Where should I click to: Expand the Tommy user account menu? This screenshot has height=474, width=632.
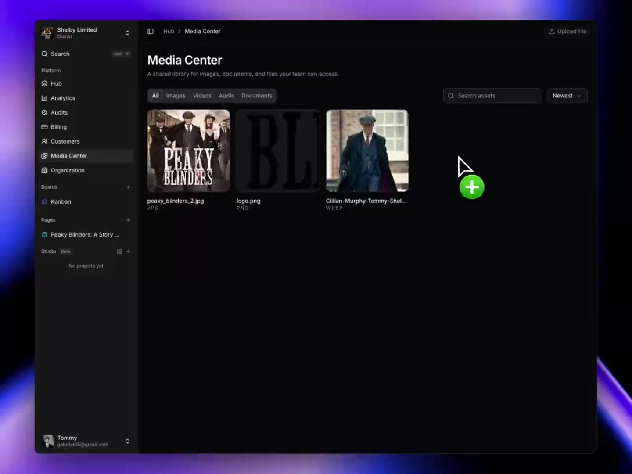tap(127, 441)
